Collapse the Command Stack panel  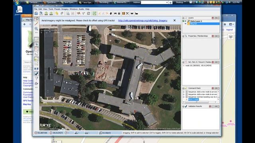(183, 88)
